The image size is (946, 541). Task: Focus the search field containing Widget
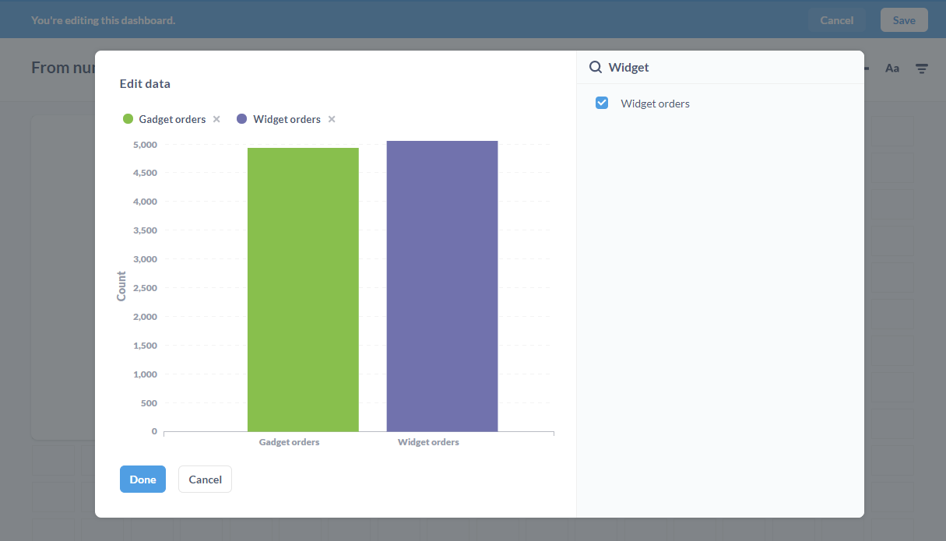pyautogui.click(x=724, y=68)
